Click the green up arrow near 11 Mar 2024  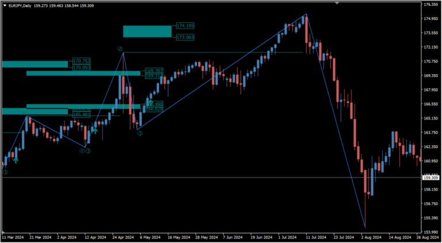(16, 160)
